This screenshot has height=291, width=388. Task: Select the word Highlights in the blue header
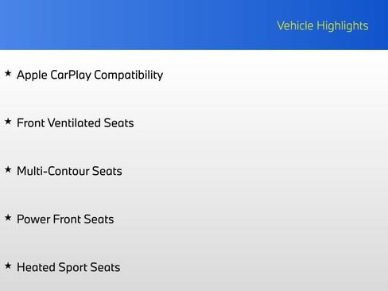point(343,25)
